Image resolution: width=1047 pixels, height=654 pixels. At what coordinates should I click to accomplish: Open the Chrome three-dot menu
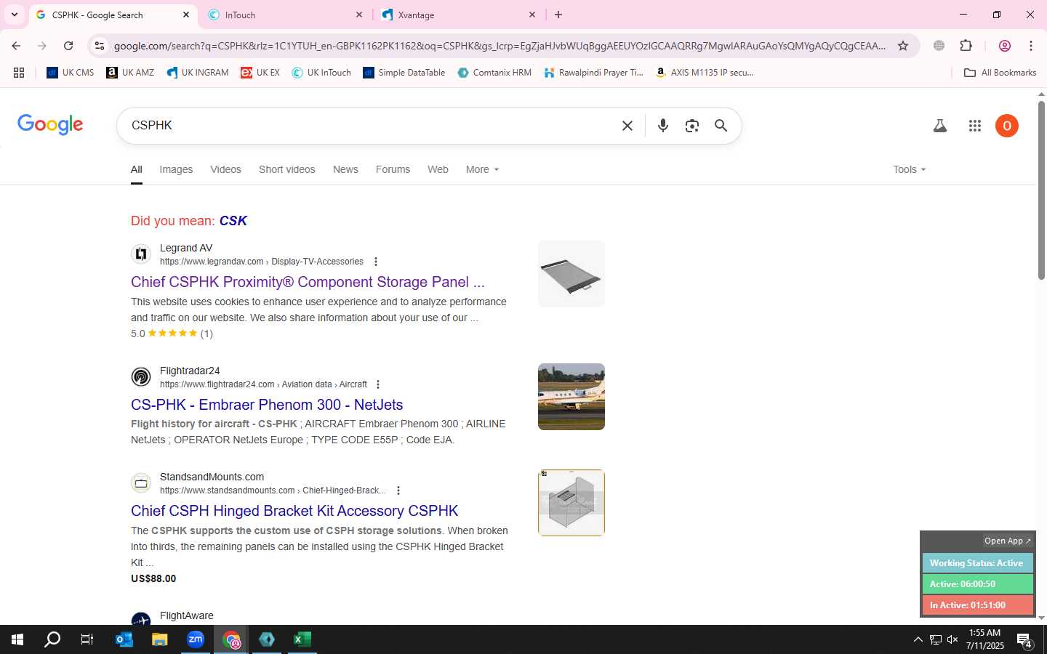[1031, 46]
